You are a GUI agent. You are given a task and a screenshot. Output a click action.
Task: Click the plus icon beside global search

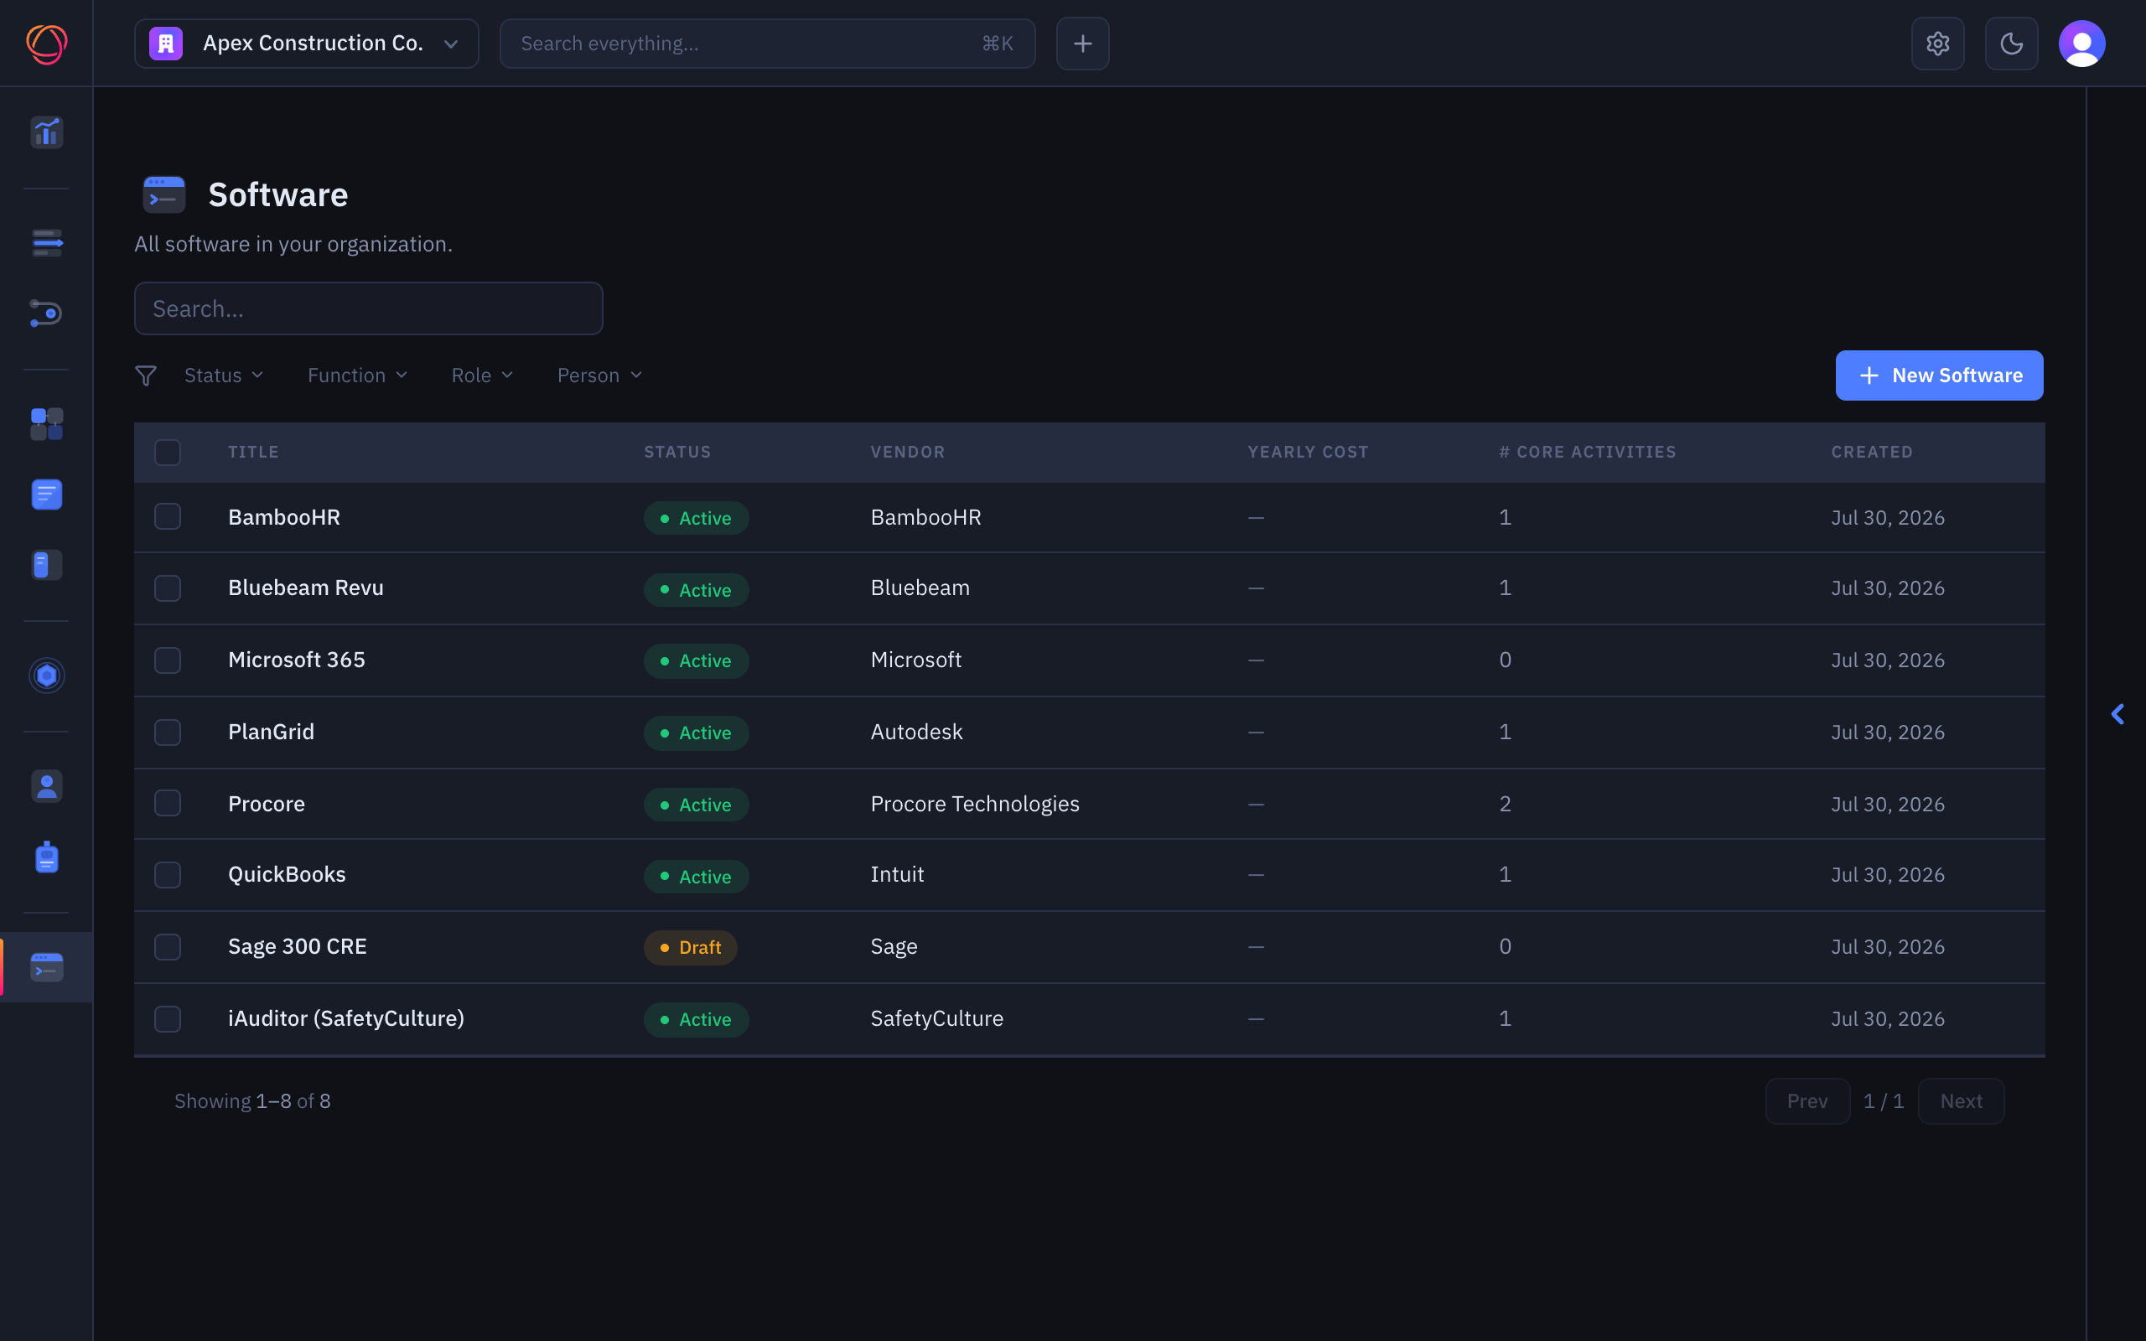(x=1083, y=44)
